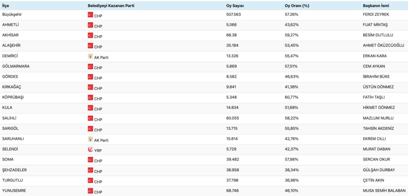The width and height of the screenshot is (408, 196).
Task: Click the AK Parti logo in the SARUHANLI row
Action: point(90,139)
